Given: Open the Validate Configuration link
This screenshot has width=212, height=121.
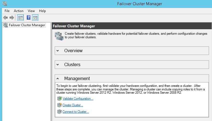Looking at the screenshot, I should [x=78, y=99].
